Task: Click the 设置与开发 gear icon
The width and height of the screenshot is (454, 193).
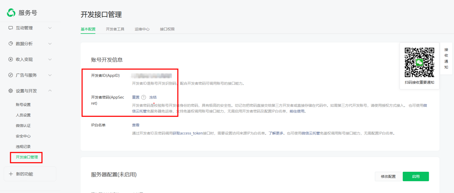Action: (10, 91)
